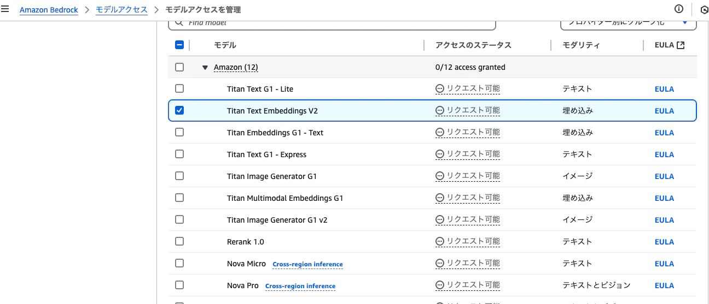Check Titan Text G1 - Lite checkbox
The image size is (709, 304).
(179, 88)
